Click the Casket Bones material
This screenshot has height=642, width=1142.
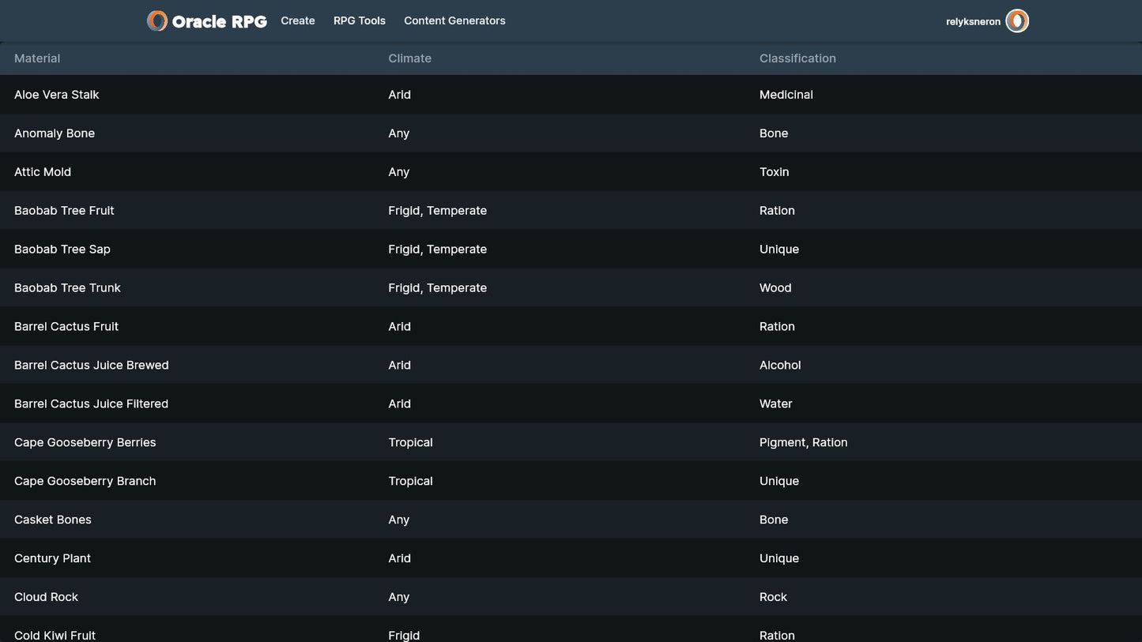53,520
